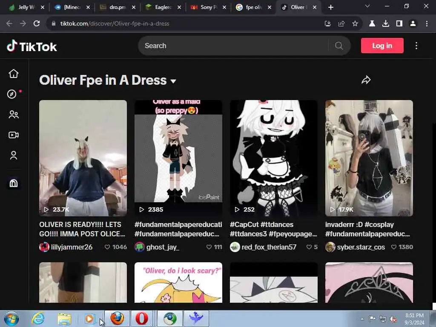Play the 17.9K views cosplay video
Image resolution: width=436 pixels, height=327 pixels.
coord(369,158)
